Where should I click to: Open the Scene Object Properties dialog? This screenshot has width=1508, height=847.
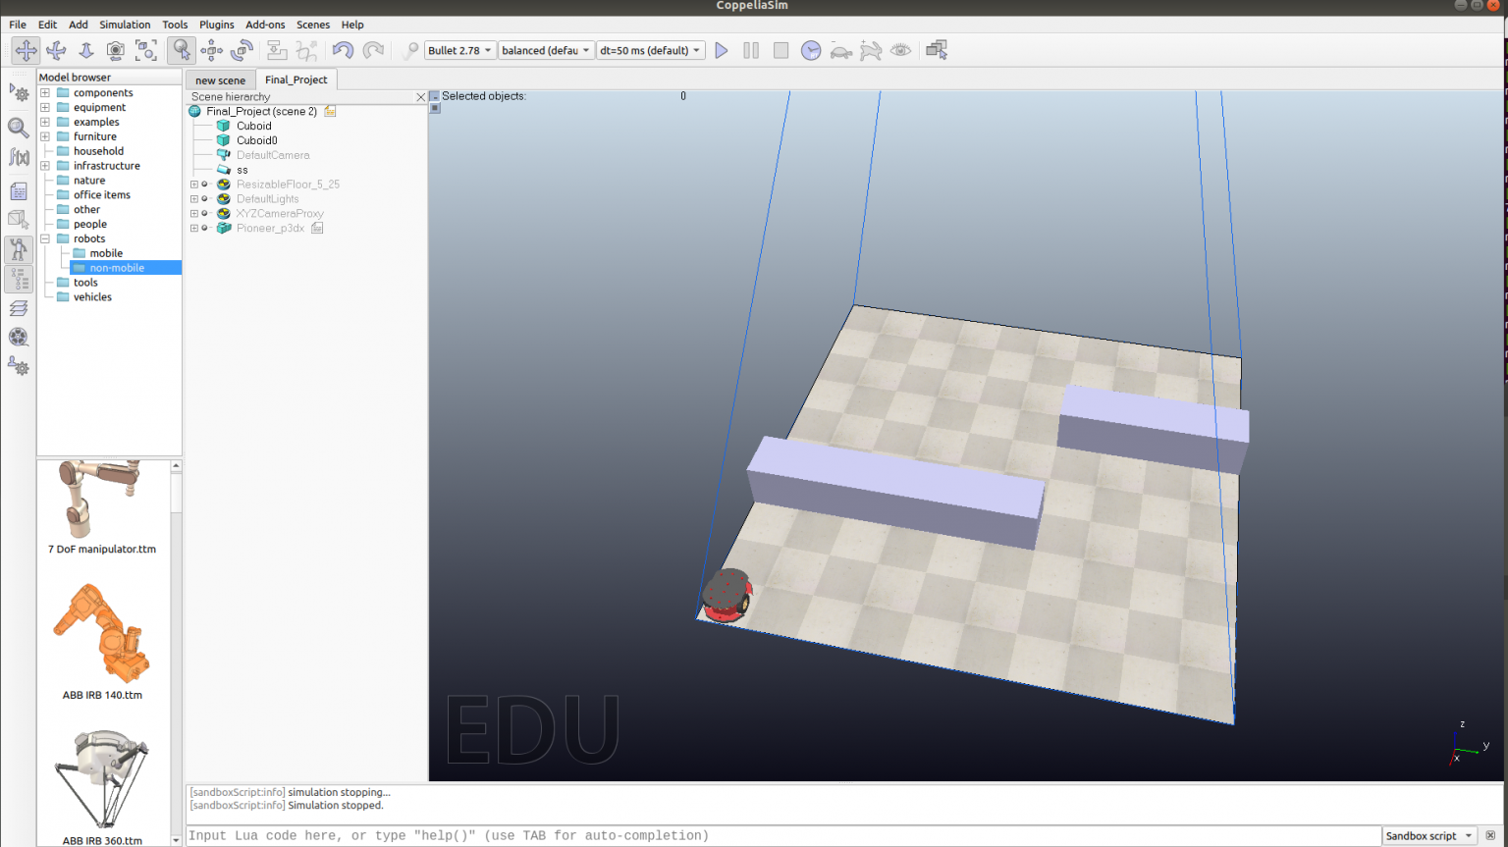pyautogui.click(x=19, y=127)
